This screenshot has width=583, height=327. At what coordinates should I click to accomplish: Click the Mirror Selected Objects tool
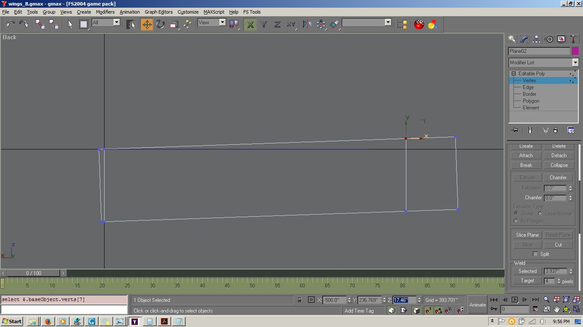pos(307,24)
